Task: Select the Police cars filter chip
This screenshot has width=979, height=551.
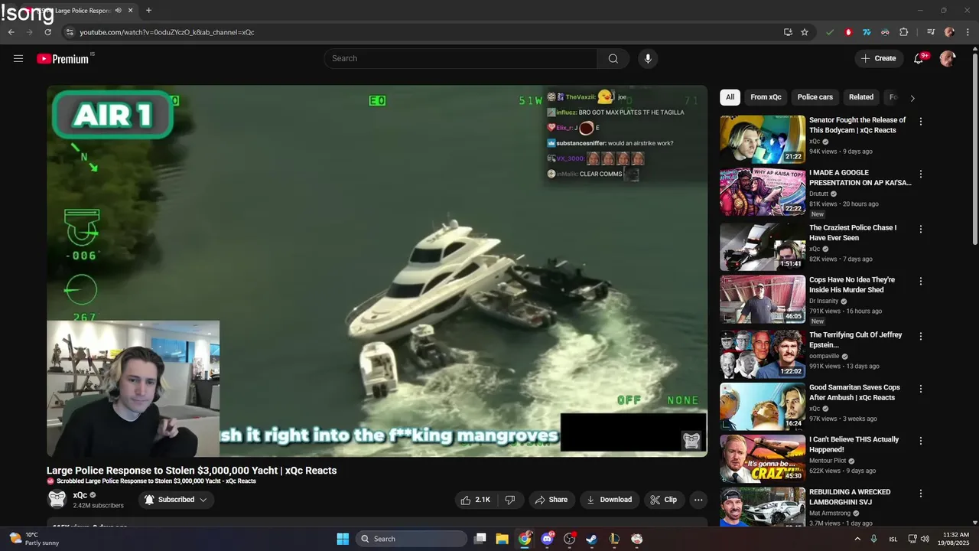Action: [815, 97]
